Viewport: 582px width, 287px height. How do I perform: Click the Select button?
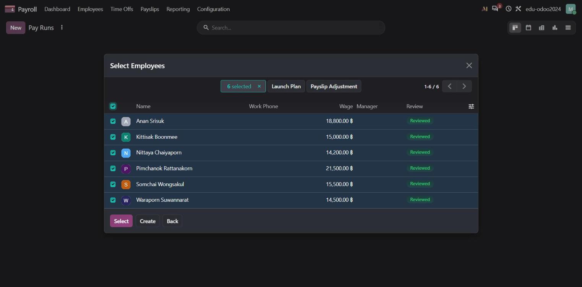121,221
